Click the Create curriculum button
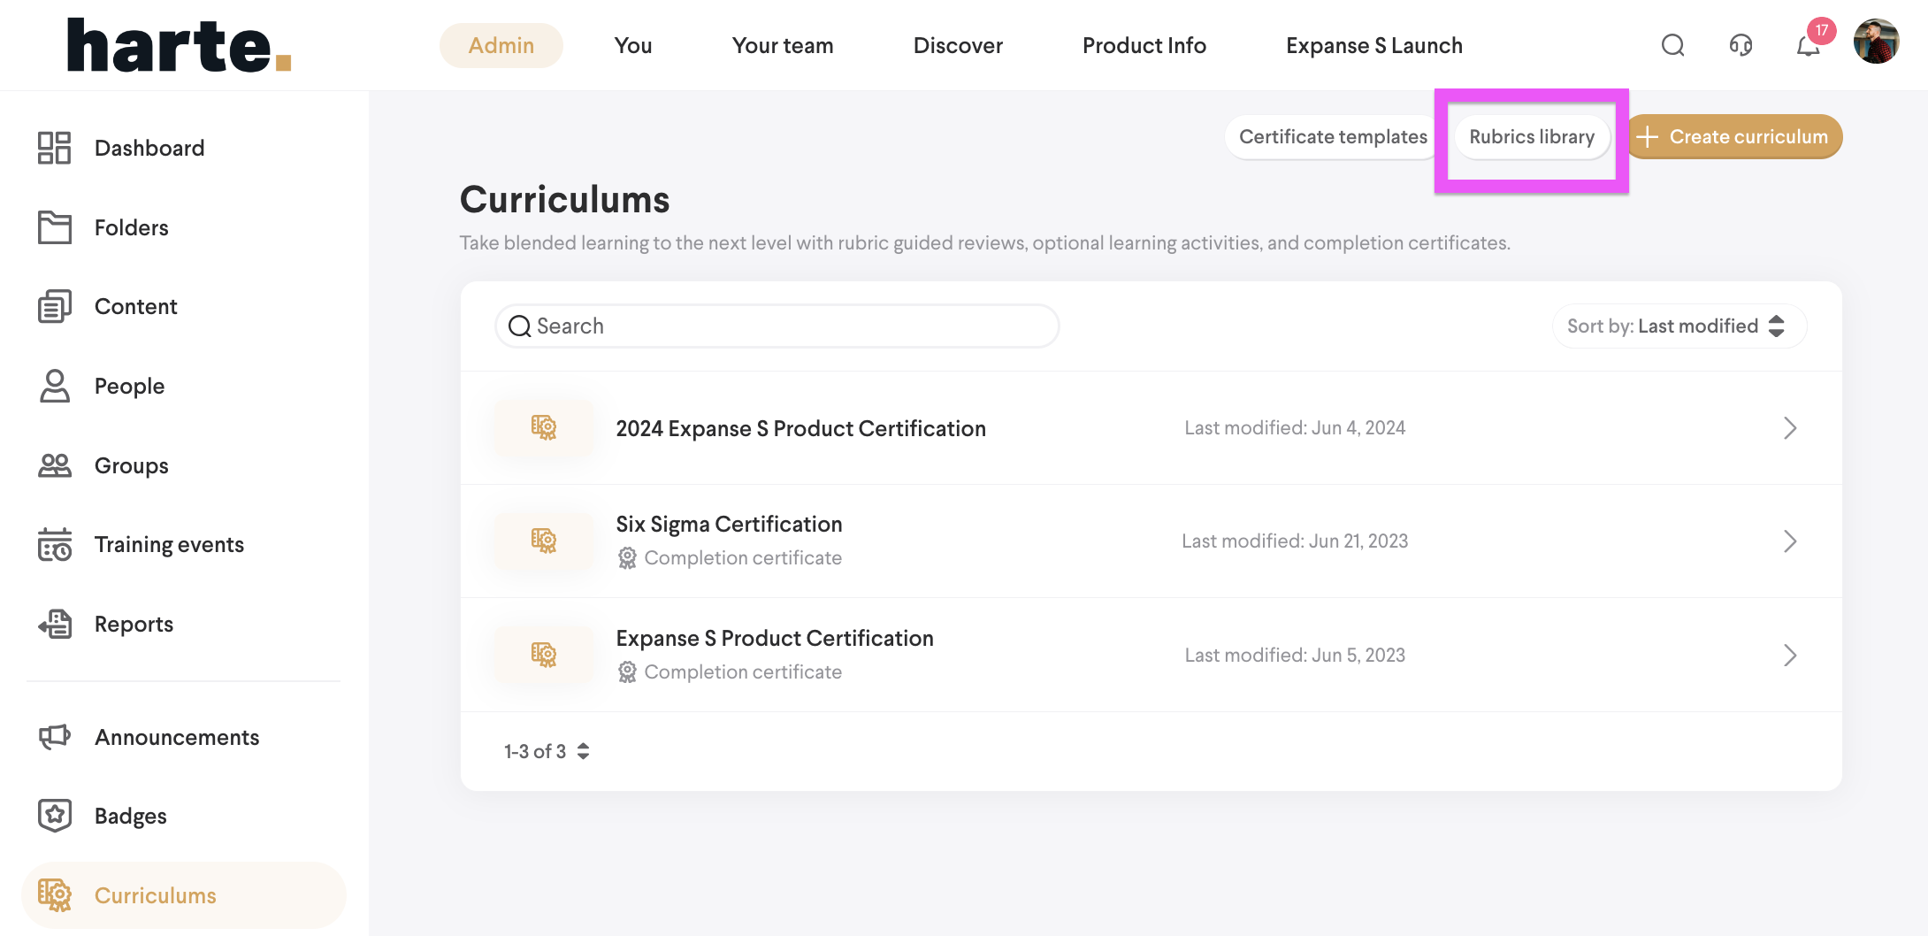This screenshot has width=1928, height=936. coord(1734,137)
